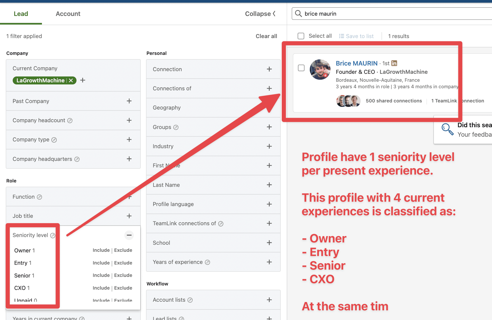Image resolution: width=492 pixels, height=320 pixels.
Task: Open the LinkedIn badge next to Brice MAURIN
Action: pyautogui.click(x=394, y=63)
